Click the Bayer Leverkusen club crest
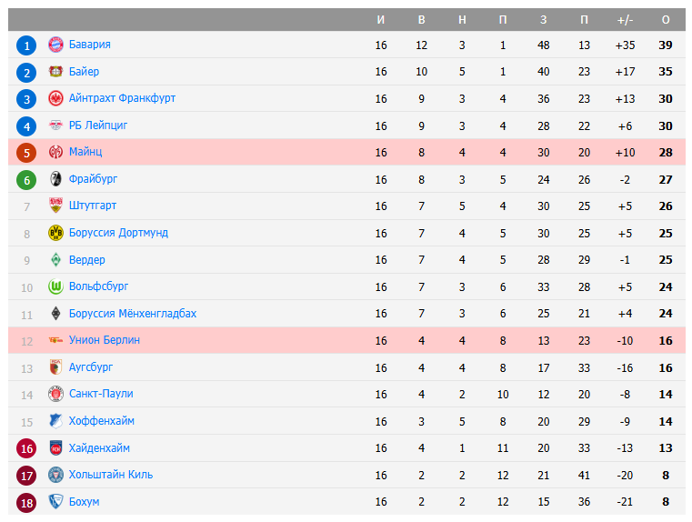The width and height of the screenshot is (692, 522). [55, 72]
